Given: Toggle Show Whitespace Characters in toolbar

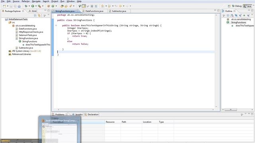Looking at the screenshot, I should click(96, 6).
